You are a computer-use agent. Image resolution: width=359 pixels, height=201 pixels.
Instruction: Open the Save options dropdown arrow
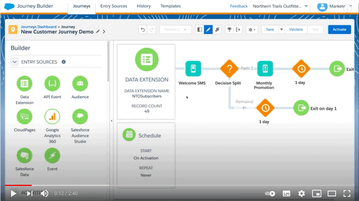[281, 29]
